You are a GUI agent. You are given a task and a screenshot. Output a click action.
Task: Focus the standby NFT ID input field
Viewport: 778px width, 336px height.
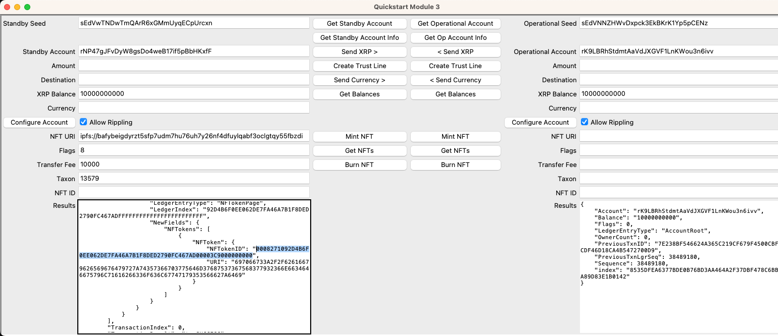(193, 193)
